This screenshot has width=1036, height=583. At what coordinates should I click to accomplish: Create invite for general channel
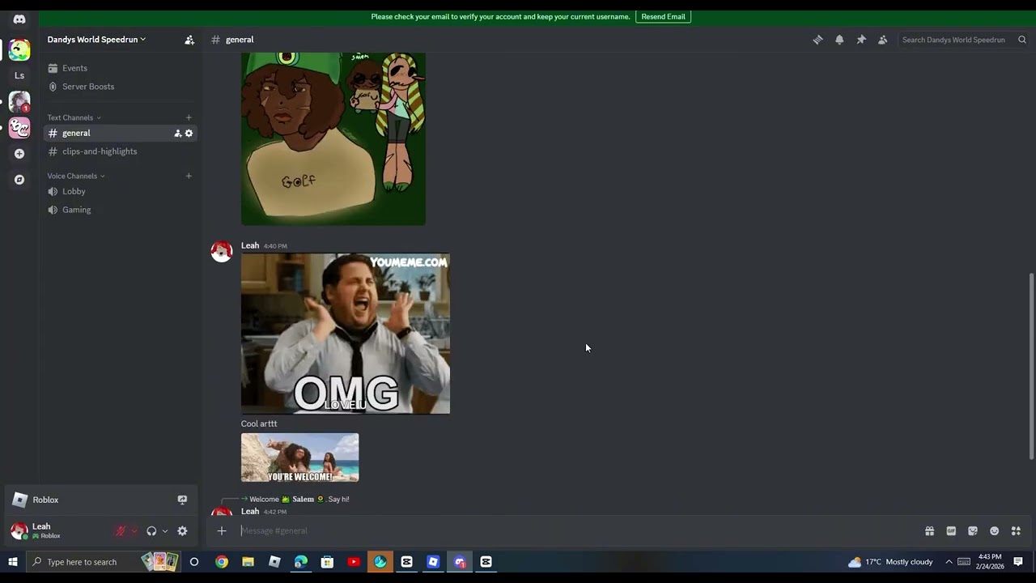coord(177,134)
